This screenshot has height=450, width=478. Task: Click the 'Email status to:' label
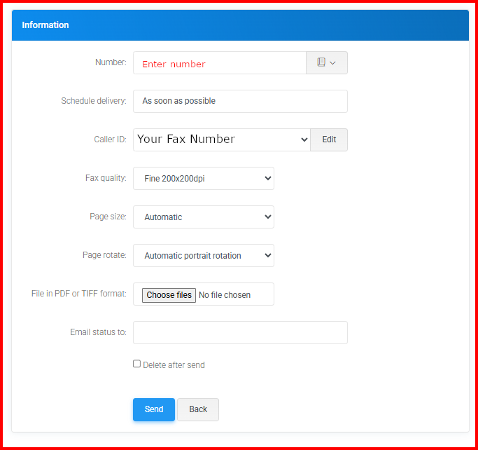coord(98,332)
